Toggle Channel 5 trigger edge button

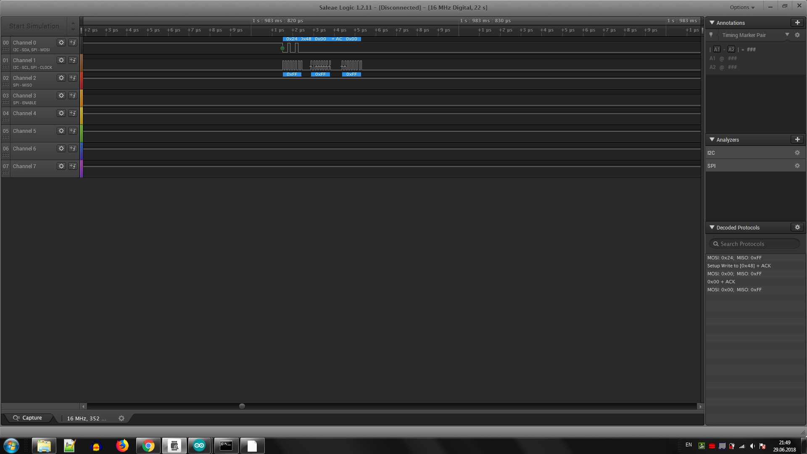point(73,131)
